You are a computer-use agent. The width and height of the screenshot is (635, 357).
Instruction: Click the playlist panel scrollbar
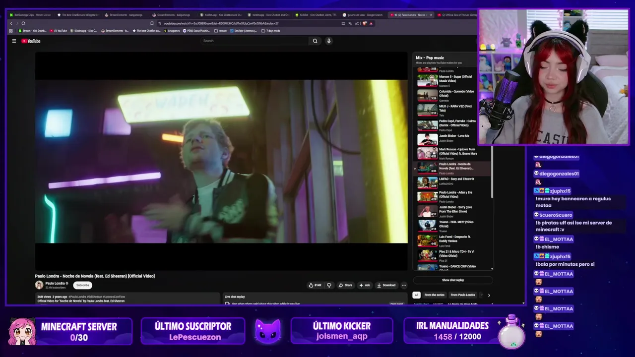coord(492,172)
